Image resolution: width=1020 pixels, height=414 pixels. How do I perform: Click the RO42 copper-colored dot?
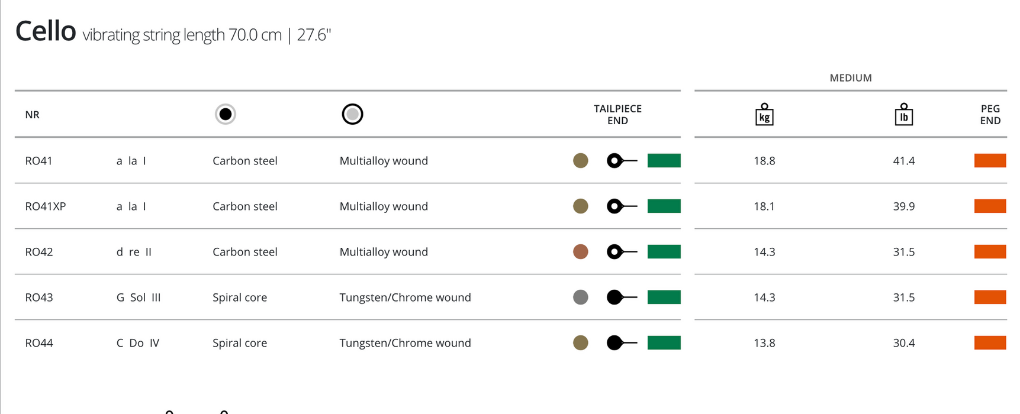(x=581, y=252)
